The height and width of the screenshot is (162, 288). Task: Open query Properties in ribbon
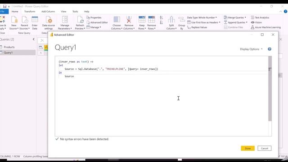[94, 18]
